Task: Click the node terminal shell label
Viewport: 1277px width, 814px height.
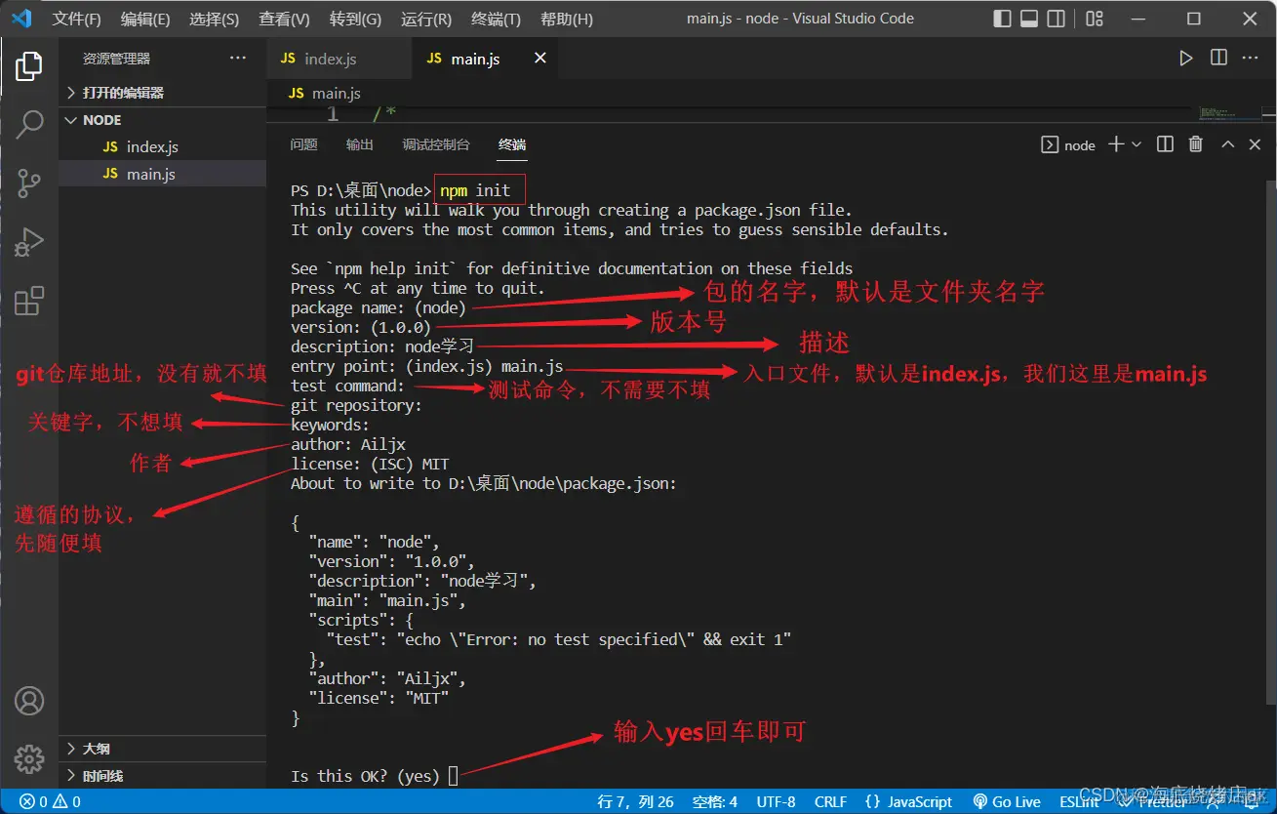Action: coord(1069,144)
